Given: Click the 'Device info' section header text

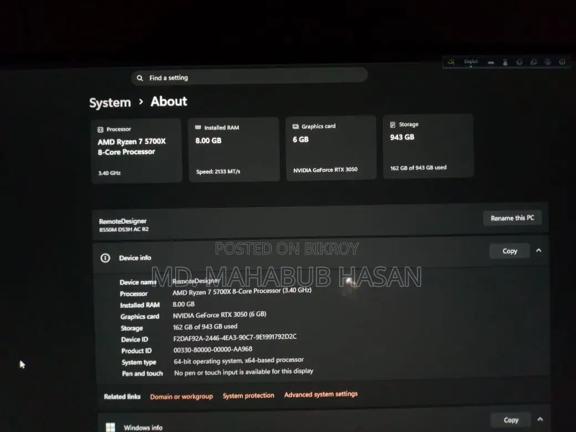Looking at the screenshot, I should (x=135, y=258).
